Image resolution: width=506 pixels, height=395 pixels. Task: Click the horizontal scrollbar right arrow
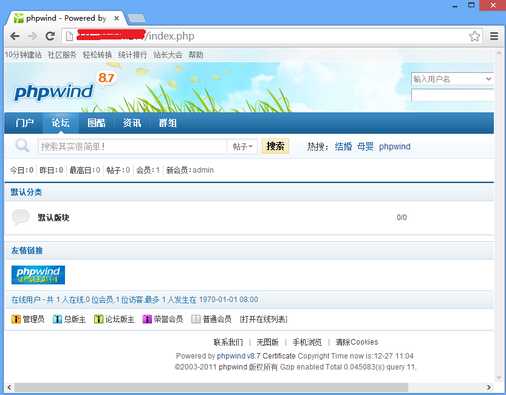click(x=488, y=387)
